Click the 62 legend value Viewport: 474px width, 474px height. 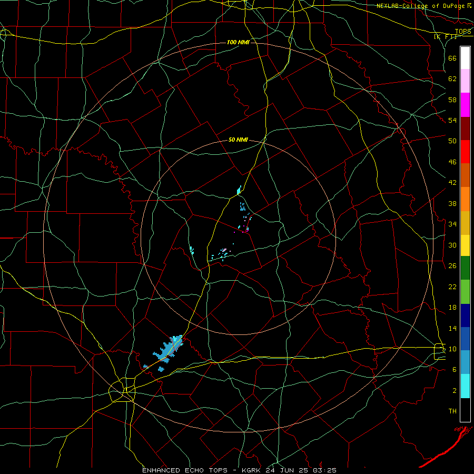tap(452, 78)
